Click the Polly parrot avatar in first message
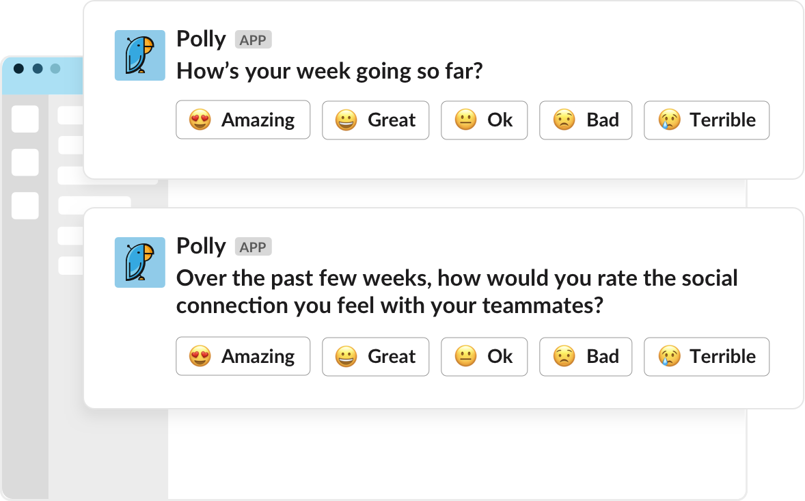This screenshot has height=501, width=805. point(139,55)
